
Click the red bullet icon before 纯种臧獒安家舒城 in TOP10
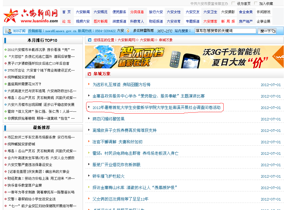pyautogui.click(x=5, y=77)
